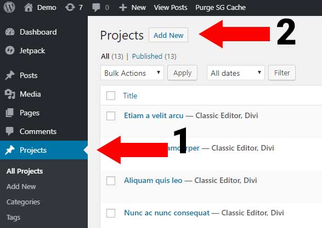
Task: Click View Posts in admin bar
Action: 171,8
